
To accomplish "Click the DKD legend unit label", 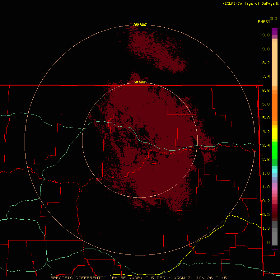I will [273, 19].
